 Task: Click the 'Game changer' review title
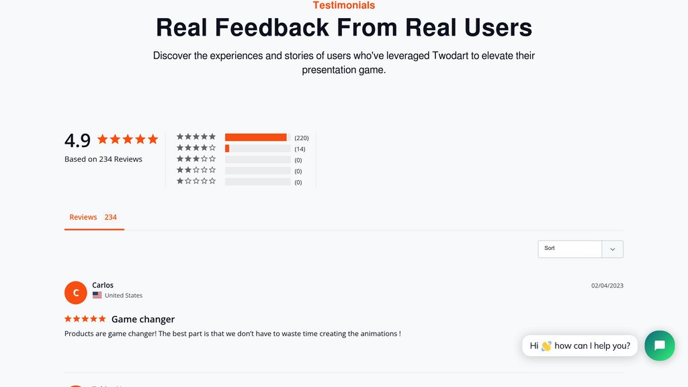(143, 319)
